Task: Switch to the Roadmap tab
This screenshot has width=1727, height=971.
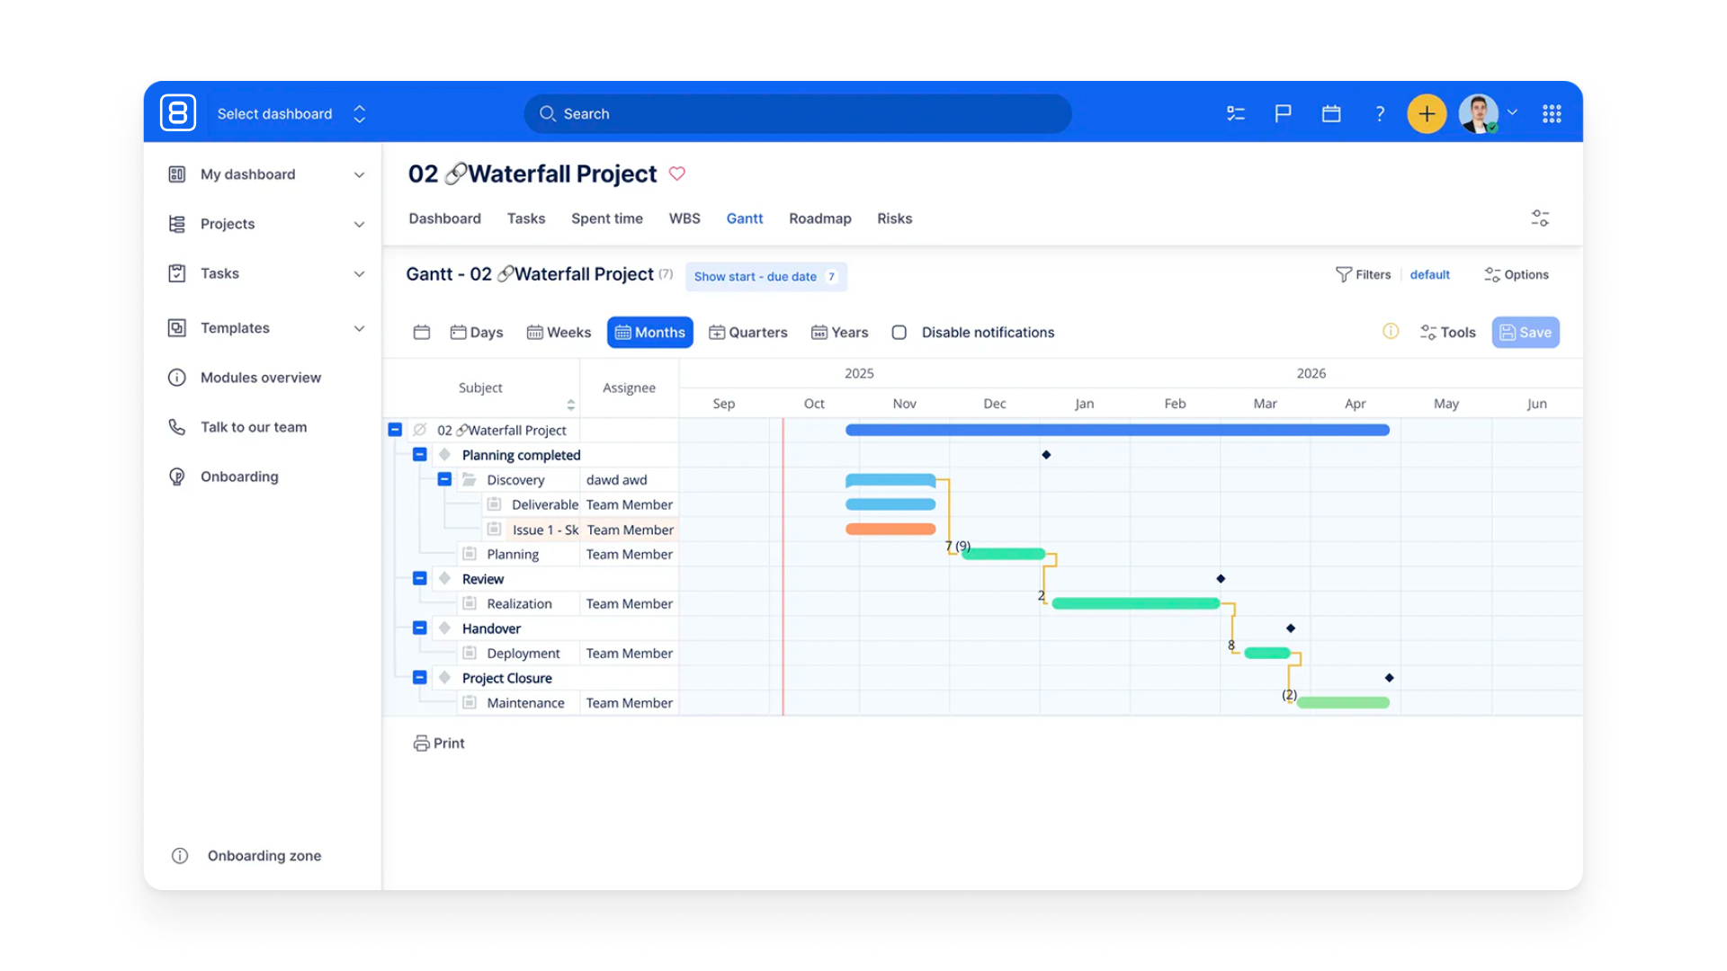Action: 819,218
